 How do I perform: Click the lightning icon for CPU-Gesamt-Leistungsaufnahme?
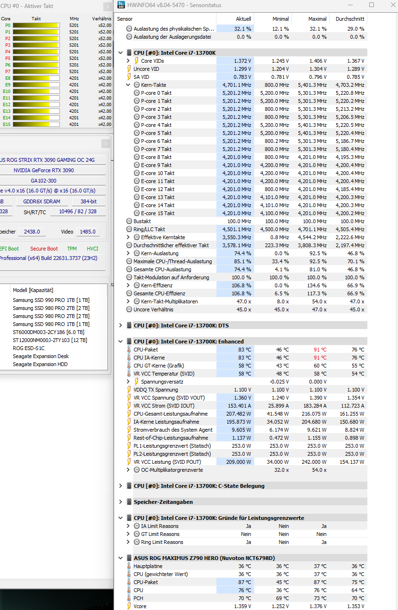tap(129, 414)
